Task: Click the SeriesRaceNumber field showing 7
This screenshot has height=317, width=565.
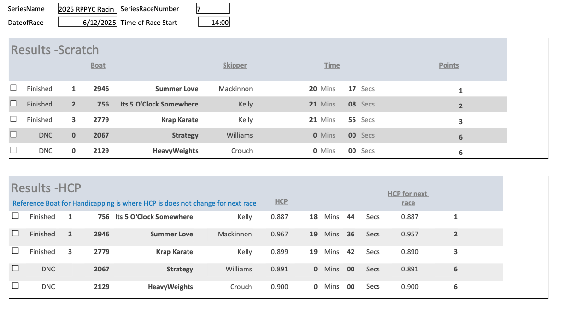Action: 212,9
